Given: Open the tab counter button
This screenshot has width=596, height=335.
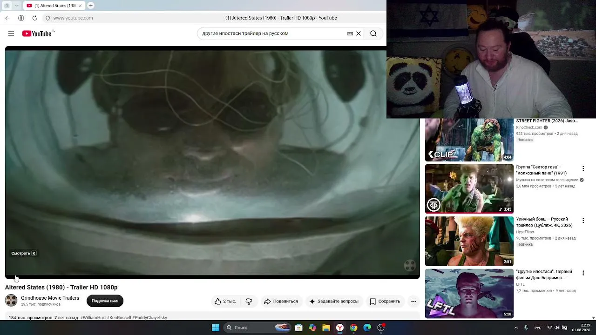Looking at the screenshot, I should tap(7, 6).
